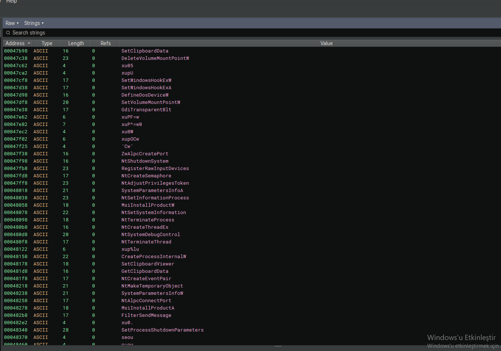Click address 00047b98
The image size is (501, 351).
16,51
